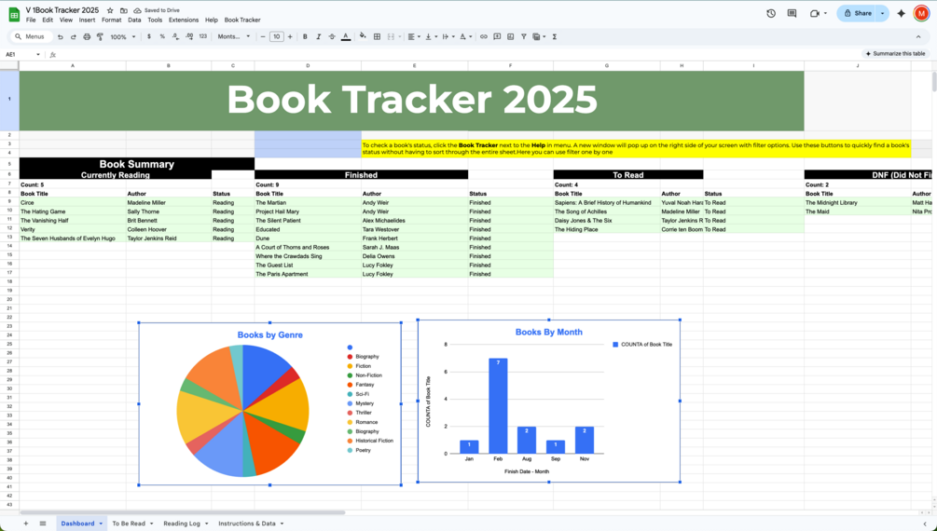Viewport: 937px width, 531px height.
Task: Increase decimal places
Action: pos(189,36)
